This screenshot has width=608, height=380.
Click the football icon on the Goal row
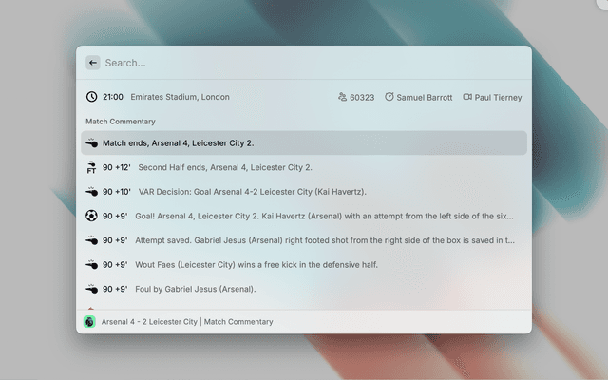click(x=92, y=216)
